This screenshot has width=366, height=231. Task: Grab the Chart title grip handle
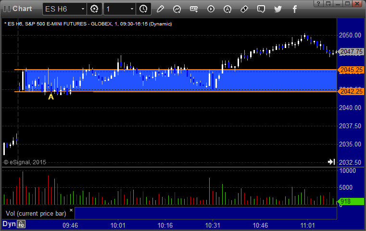point(7,9)
